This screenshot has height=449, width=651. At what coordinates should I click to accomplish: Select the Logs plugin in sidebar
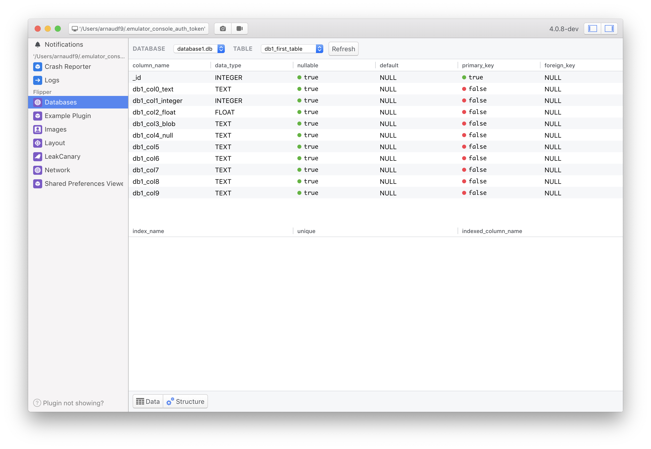point(52,80)
